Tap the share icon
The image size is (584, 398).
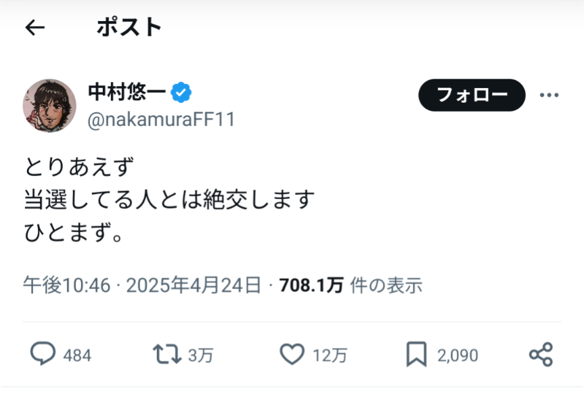pos(541,354)
